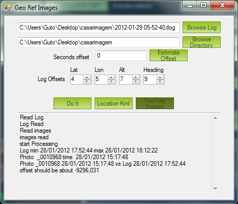
Task: Decrease the Heading offset with down arrow
Action: pos(160,82)
